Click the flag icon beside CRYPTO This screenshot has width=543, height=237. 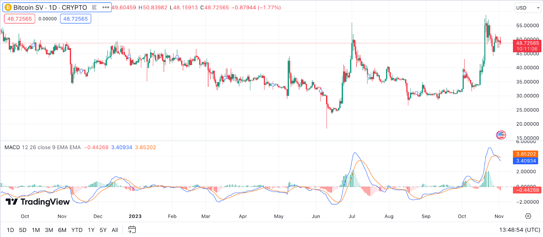tap(95, 7)
